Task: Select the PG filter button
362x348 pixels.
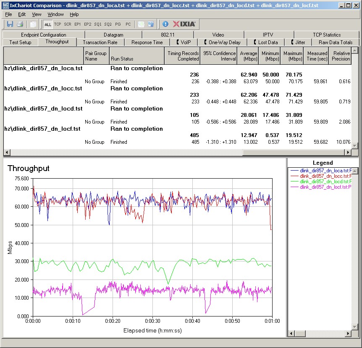Action: click(118, 24)
